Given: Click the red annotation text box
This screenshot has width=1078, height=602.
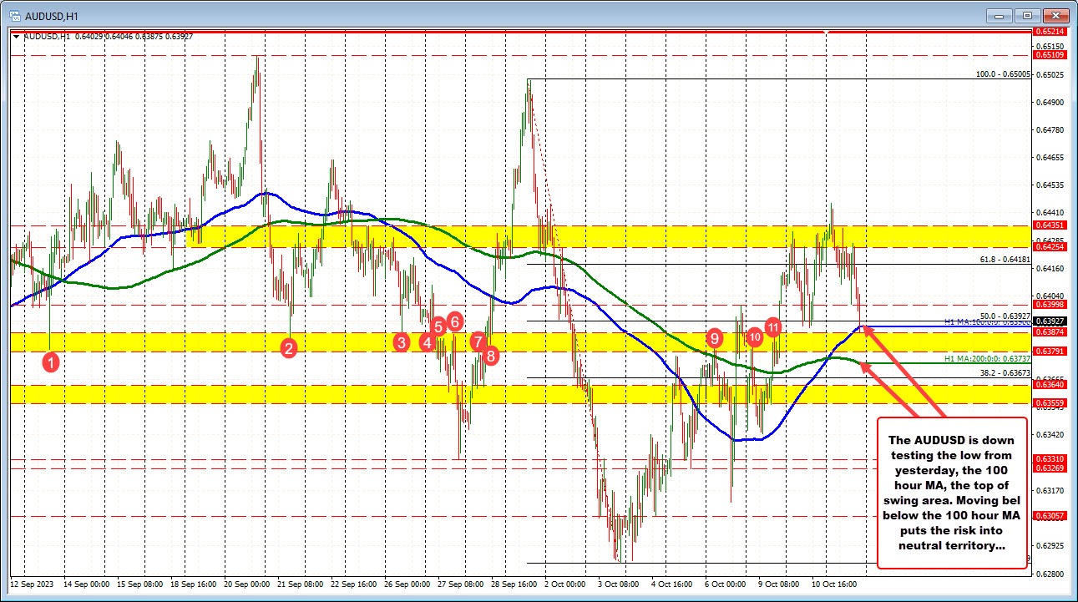Looking at the screenshot, I should click(951, 493).
